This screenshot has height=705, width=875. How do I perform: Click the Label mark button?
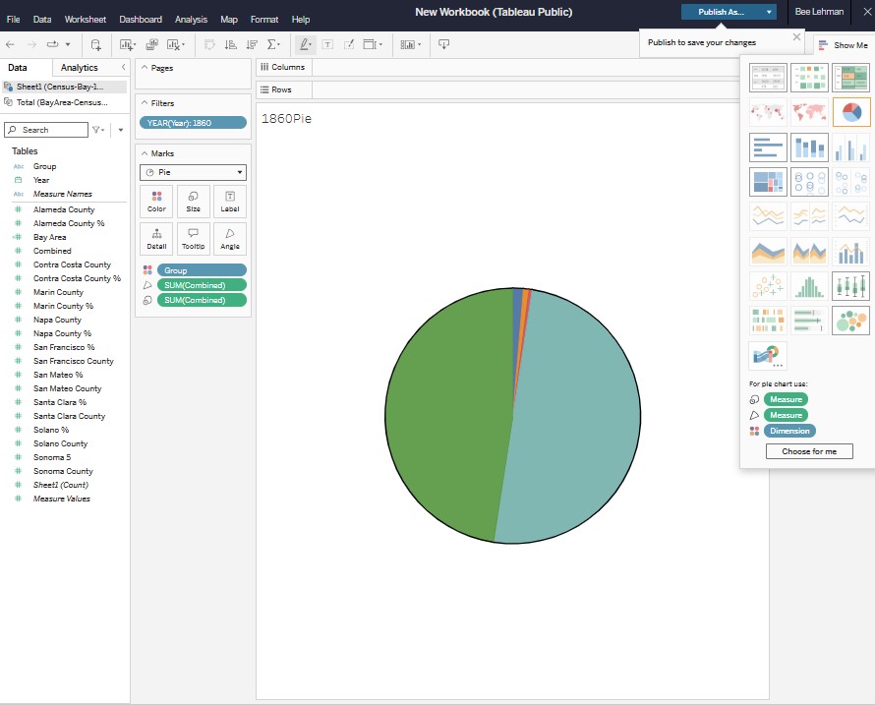coord(229,201)
